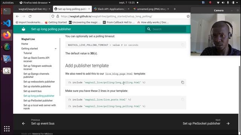Open Set up starlette publisher link
This screenshot has height=135, width=241.
[37, 87]
